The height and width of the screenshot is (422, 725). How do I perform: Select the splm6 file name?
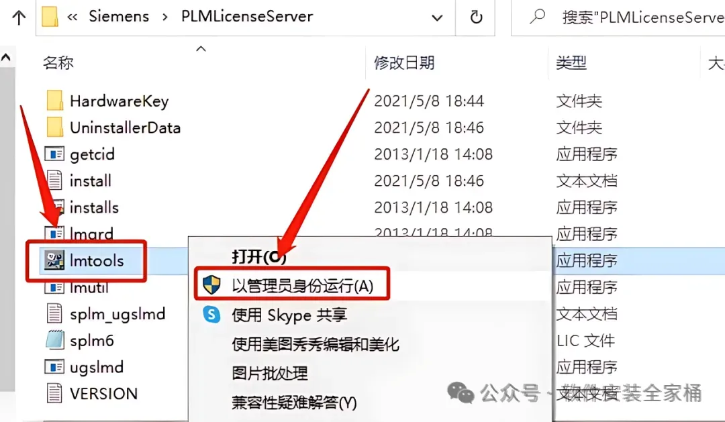point(91,341)
